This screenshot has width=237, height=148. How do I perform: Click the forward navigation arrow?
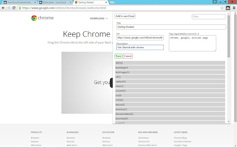[x=9, y=8]
